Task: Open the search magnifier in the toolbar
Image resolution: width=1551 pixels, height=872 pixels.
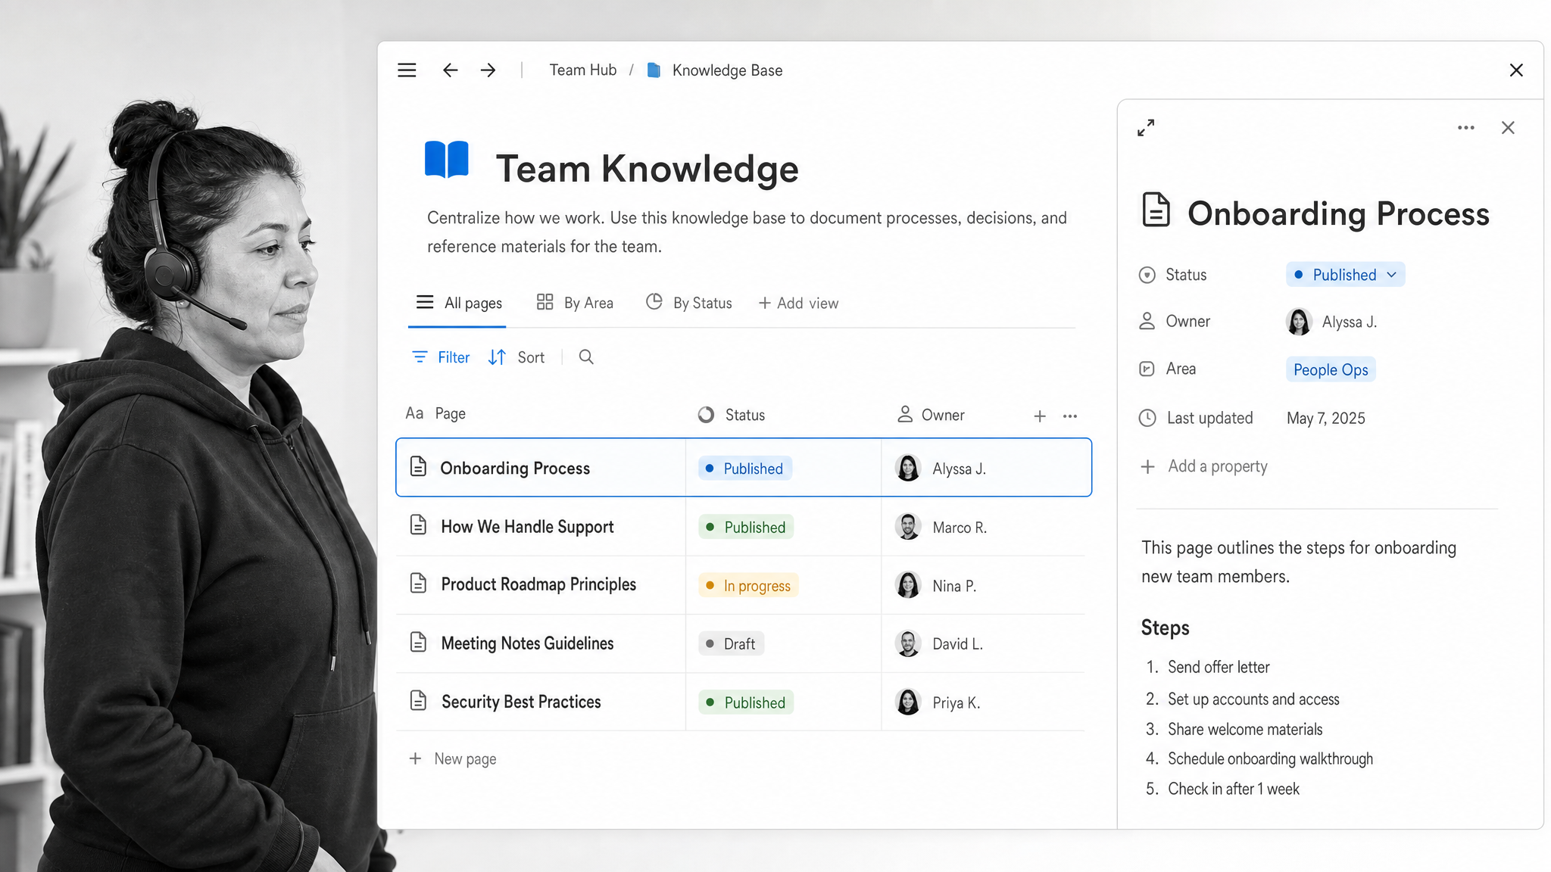Action: [586, 357]
